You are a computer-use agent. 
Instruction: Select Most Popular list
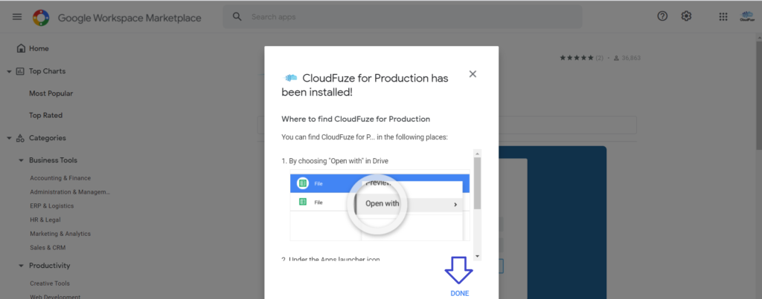click(51, 93)
